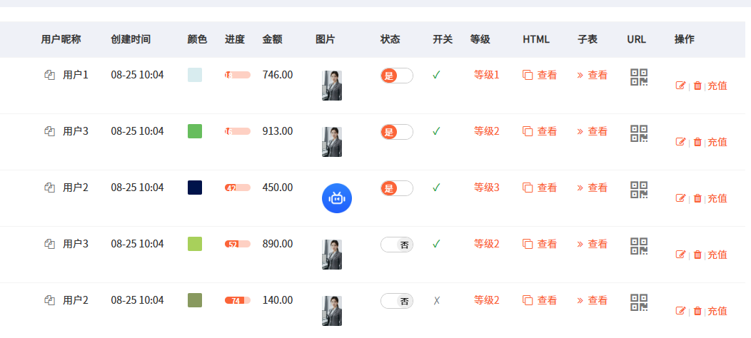Viewport: 751px width, 338px height.
Task: Click 充值 in the 746.00 row
Action: 717,86
